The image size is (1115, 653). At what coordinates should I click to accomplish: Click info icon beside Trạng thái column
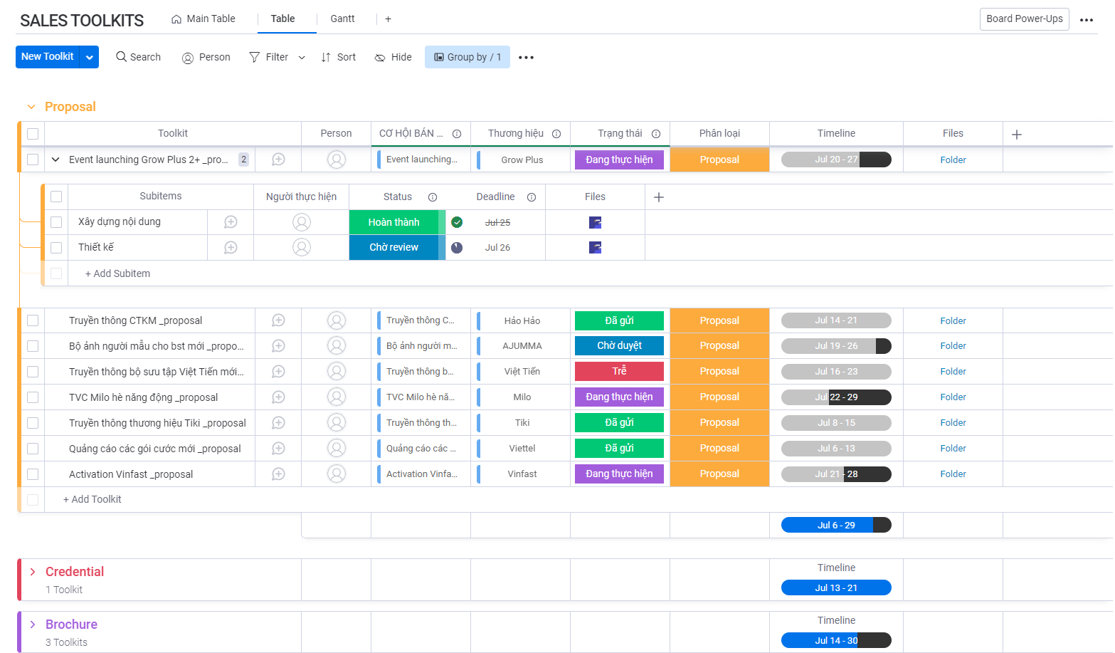pyautogui.click(x=656, y=134)
